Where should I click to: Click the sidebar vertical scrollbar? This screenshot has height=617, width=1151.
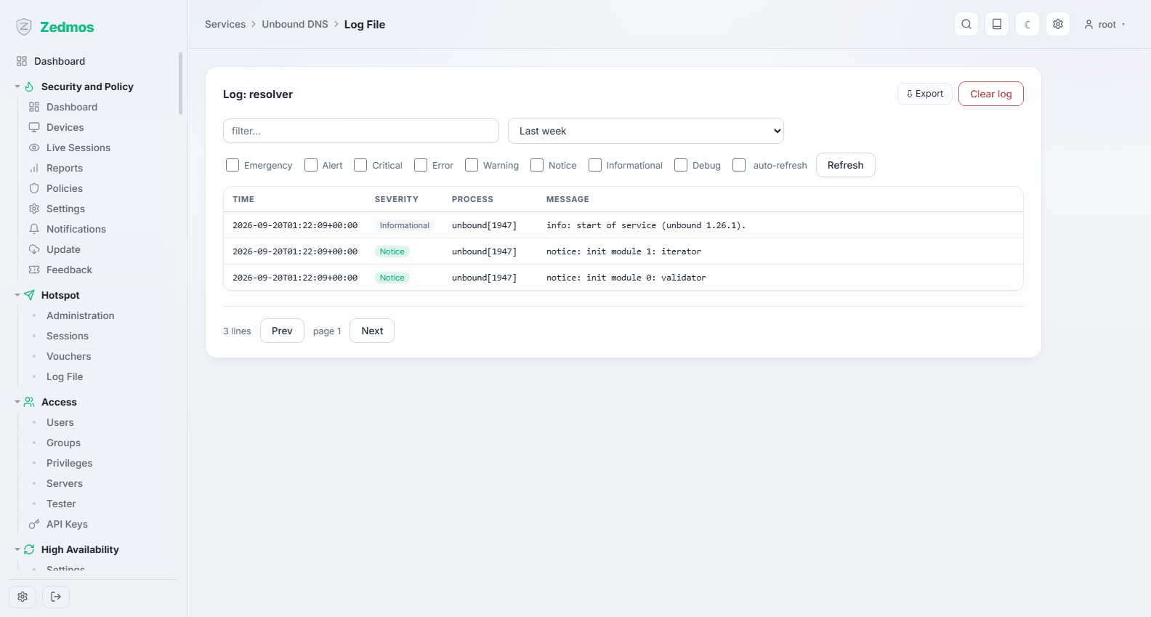tap(180, 83)
